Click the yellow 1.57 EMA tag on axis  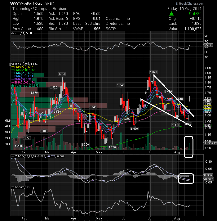click(207, 107)
